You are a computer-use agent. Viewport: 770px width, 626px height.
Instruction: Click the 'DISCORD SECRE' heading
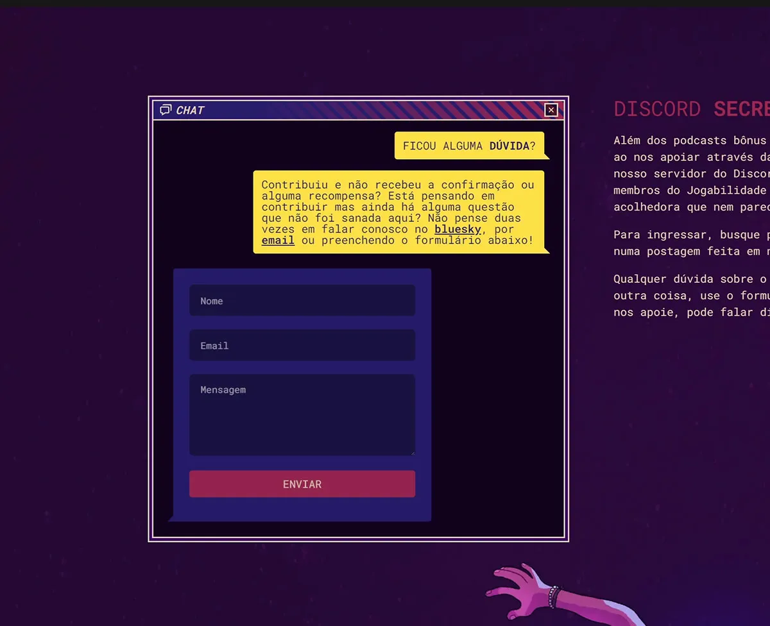692,109
